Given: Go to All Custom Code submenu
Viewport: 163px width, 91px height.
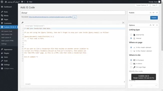Looking at the screenshot, I should click(x=7, y=31).
